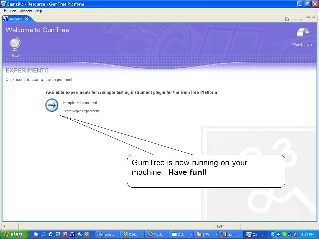Launch Internet Explorer from quick launch

click(x=43, y=234)
